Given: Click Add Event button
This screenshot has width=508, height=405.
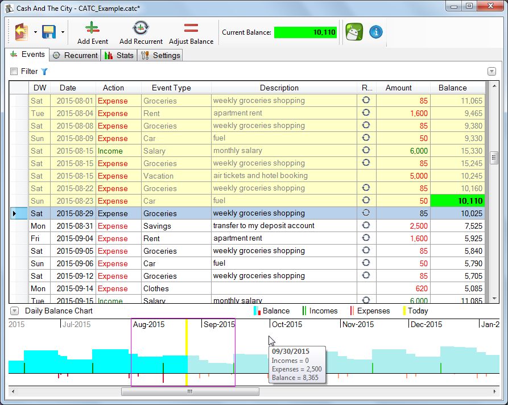Looking at the screenshot, I should pyautogui.click(x=92, y=33).
